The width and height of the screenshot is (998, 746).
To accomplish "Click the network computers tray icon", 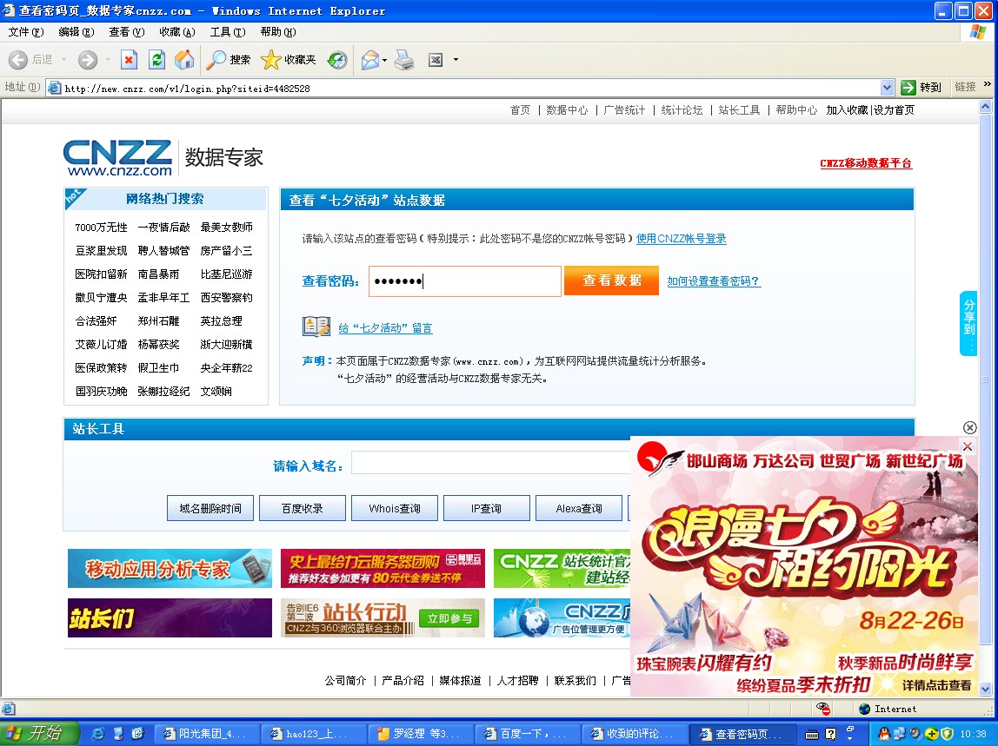I will pyautogui.click(x=900, y=734).
